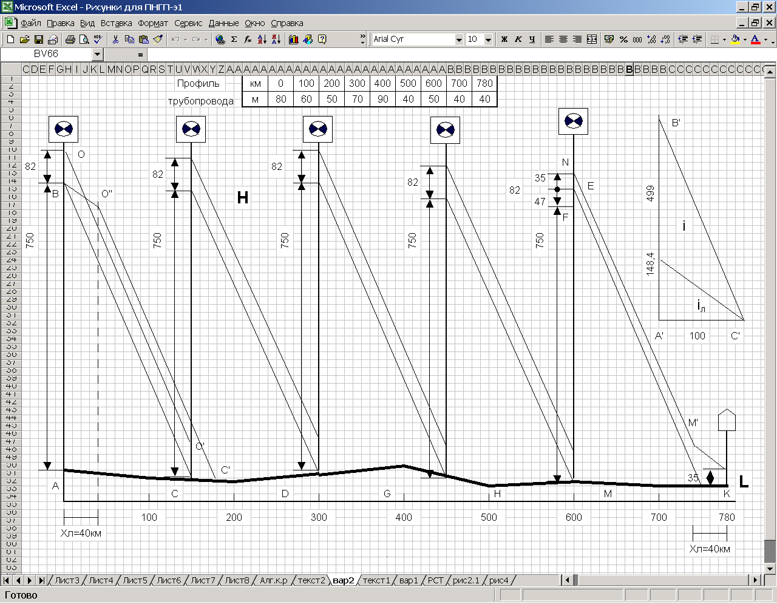Click the Increase Decimal icon
This screenshot has height=604, width=777.
pos(651,39)
